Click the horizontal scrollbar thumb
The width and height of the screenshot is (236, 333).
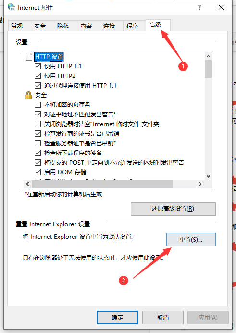click(102, 184)
